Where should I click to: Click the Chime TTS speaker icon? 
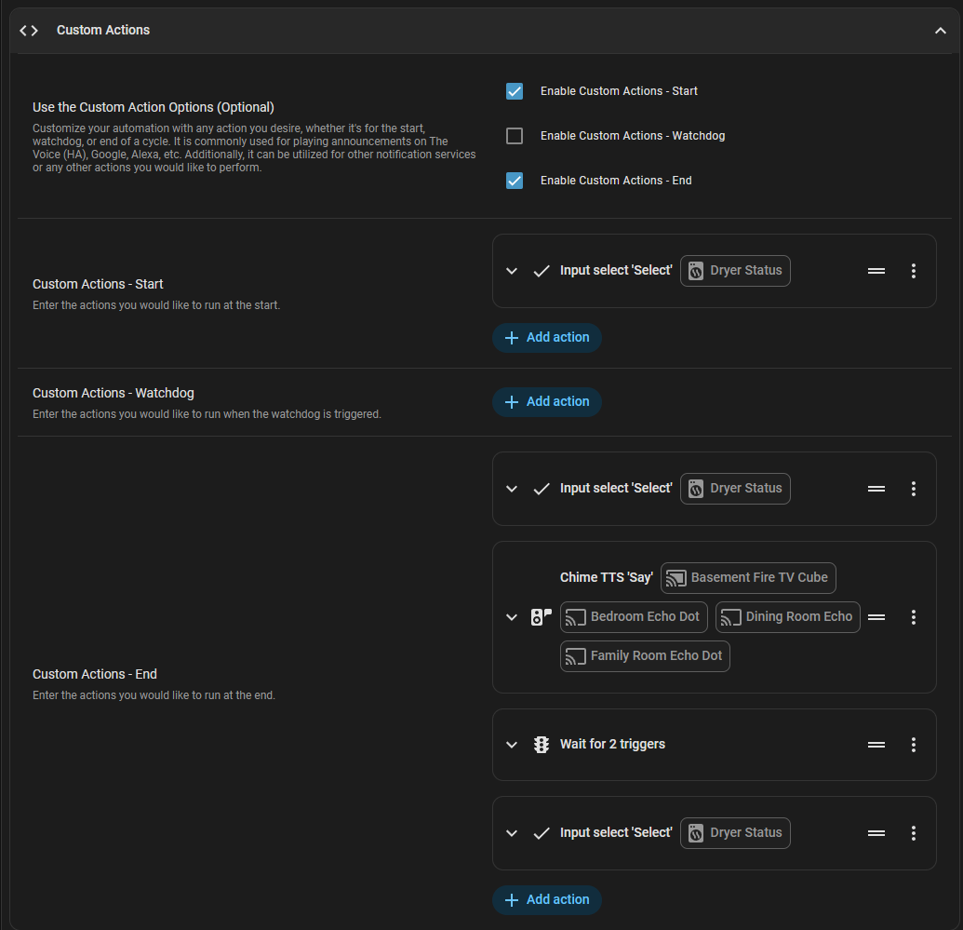pyautogui.click(x=541, y=617)
